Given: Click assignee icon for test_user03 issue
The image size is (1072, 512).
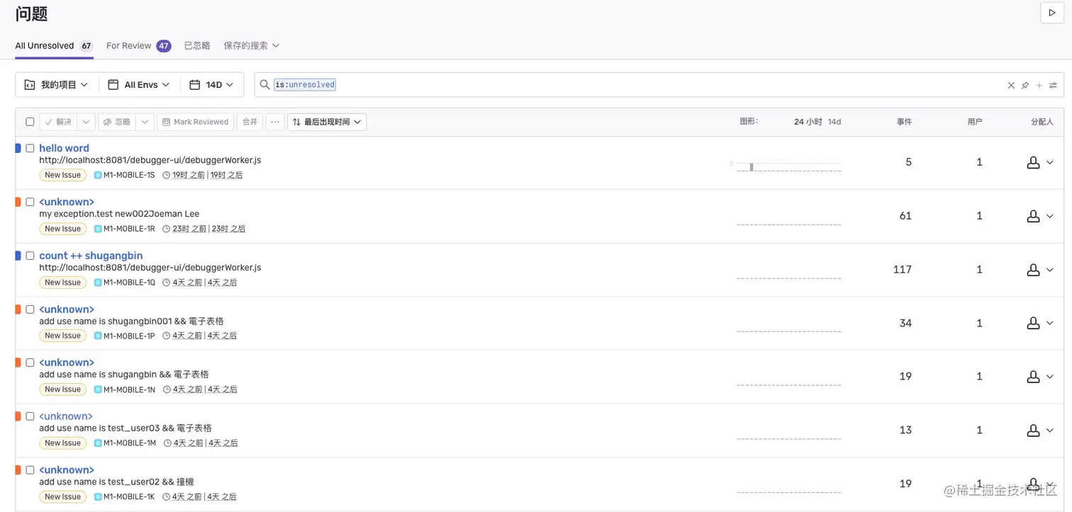Looking at the screenshot, I should [x=1033, y=430].
